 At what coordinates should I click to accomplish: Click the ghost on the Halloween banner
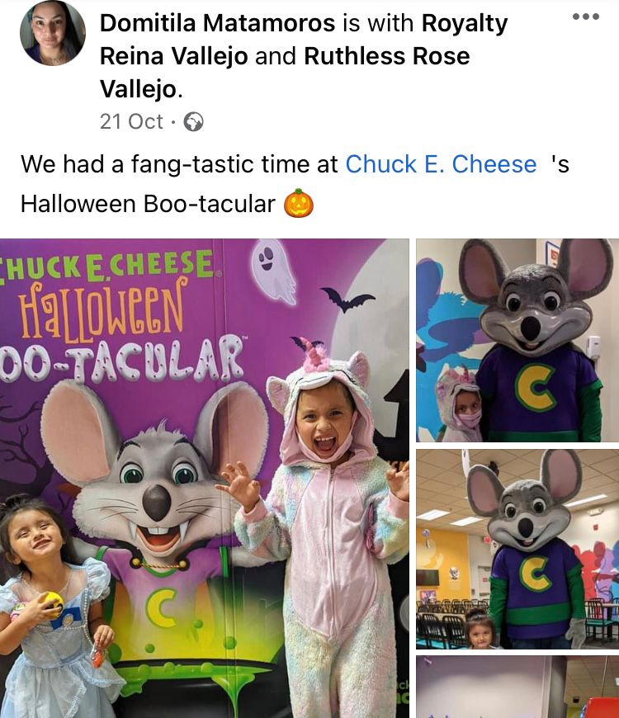(273, 271)
